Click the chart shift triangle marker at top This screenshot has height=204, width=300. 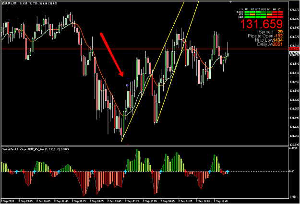coord(230,2)
